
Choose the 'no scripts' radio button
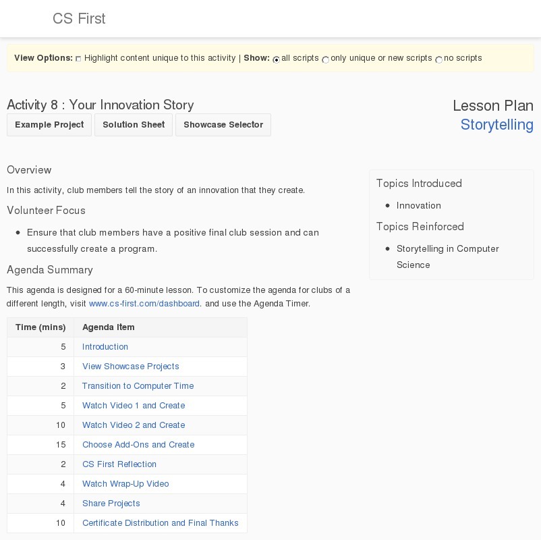point(438,60)
